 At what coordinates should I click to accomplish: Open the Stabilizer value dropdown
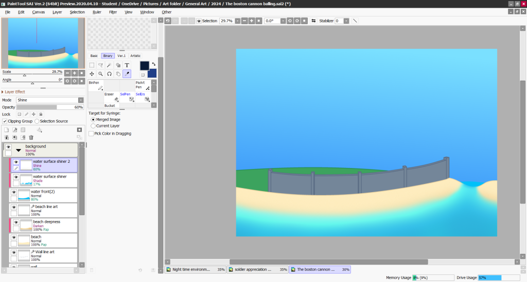click(346, 21)
